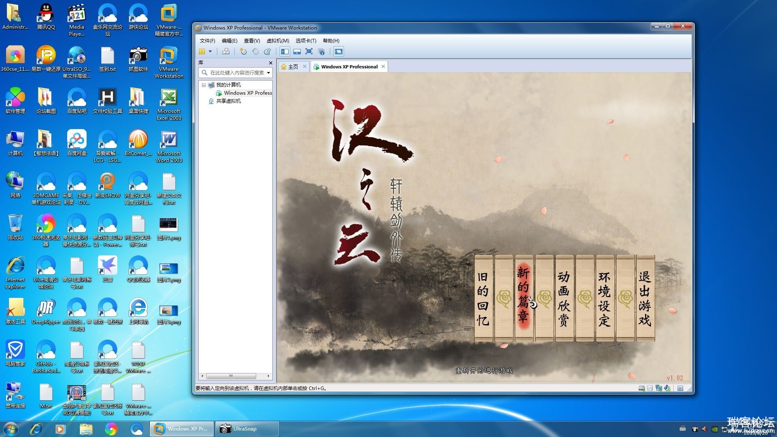Open the 编辑(E) menu
Screen dimensions: 777x437
pyautogui.click(x=229, y=40)
